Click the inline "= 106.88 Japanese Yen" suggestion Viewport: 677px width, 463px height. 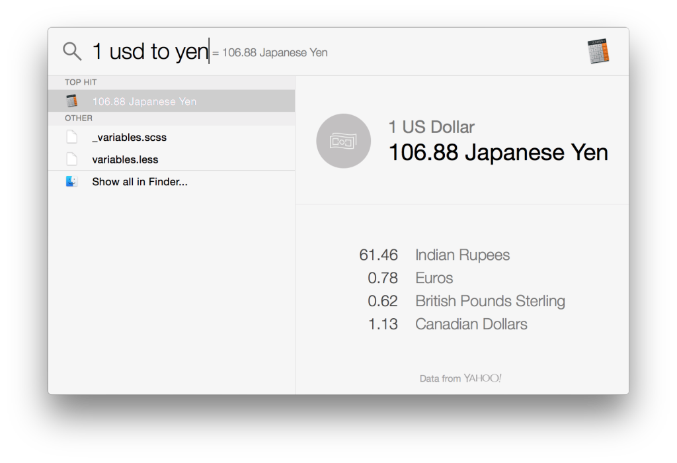tap(270, 53)
